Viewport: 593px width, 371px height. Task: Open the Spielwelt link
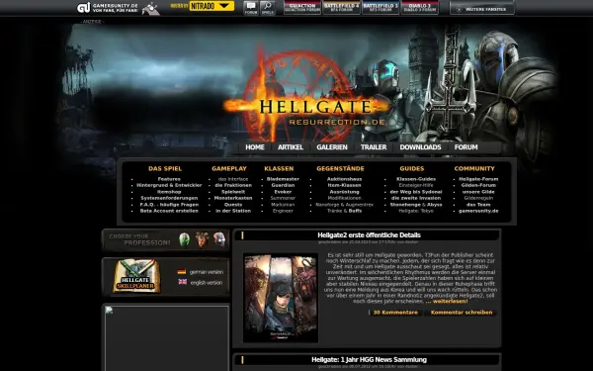233,192
